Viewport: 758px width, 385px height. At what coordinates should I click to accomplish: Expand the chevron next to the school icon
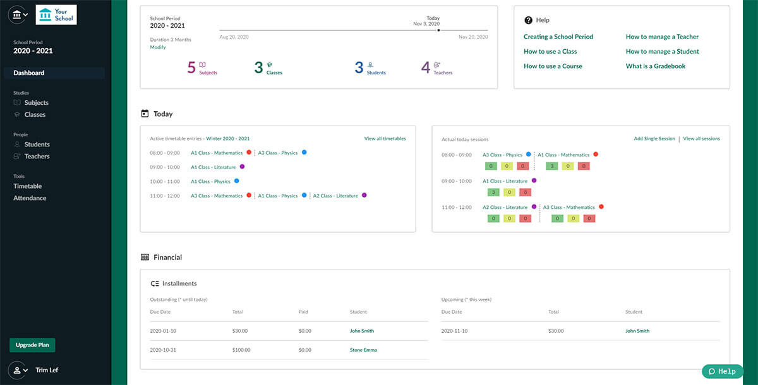[25, 14]
